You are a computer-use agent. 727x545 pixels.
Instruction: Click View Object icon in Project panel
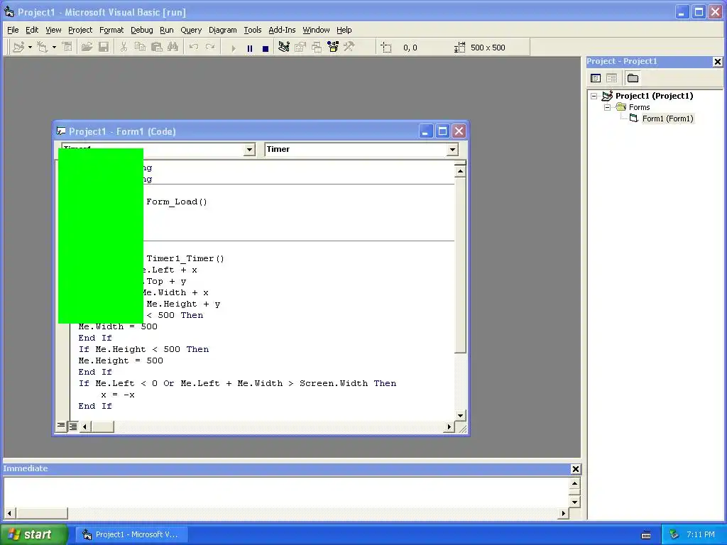click(611, 78)
